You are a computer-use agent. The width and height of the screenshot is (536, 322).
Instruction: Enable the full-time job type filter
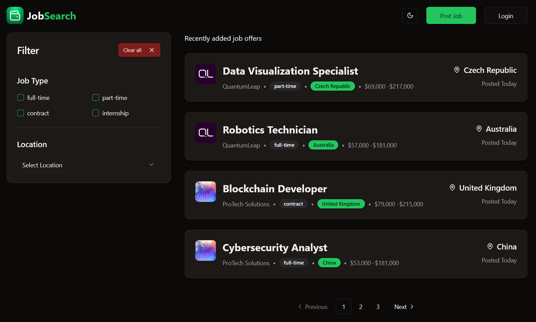(x=21, y=98)
